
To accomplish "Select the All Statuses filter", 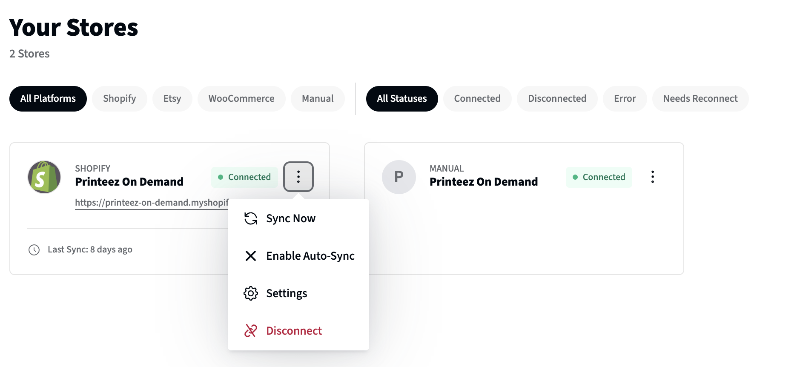I will click(402, 99).
